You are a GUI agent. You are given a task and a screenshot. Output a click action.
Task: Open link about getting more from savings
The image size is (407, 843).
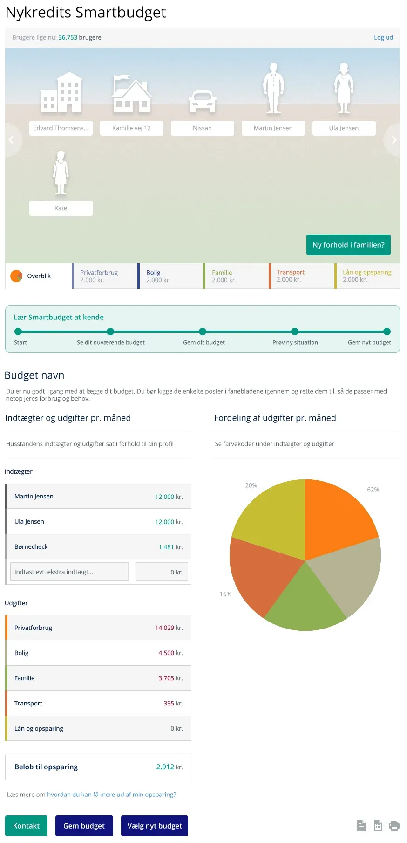(x=112, y=795)
